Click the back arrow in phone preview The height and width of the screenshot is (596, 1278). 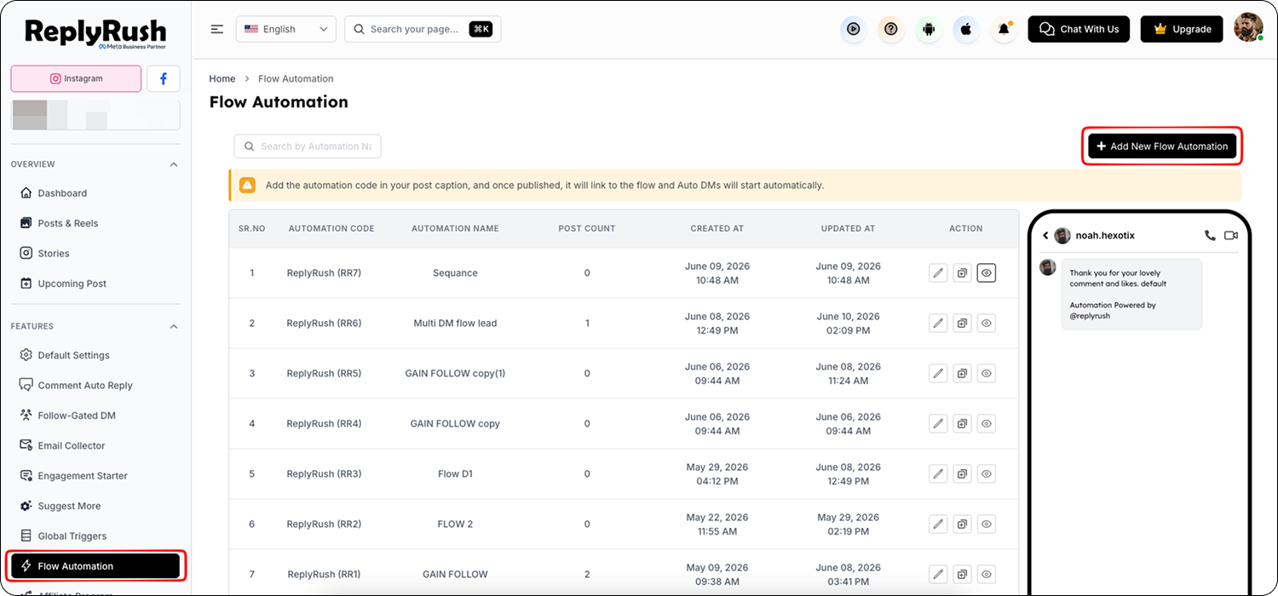point(1045,236)
